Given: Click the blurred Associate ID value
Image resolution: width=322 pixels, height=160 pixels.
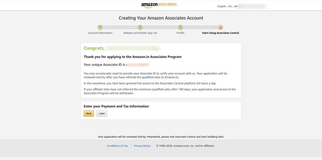Looking at the screenshot, I should click(x=137, y=65).
